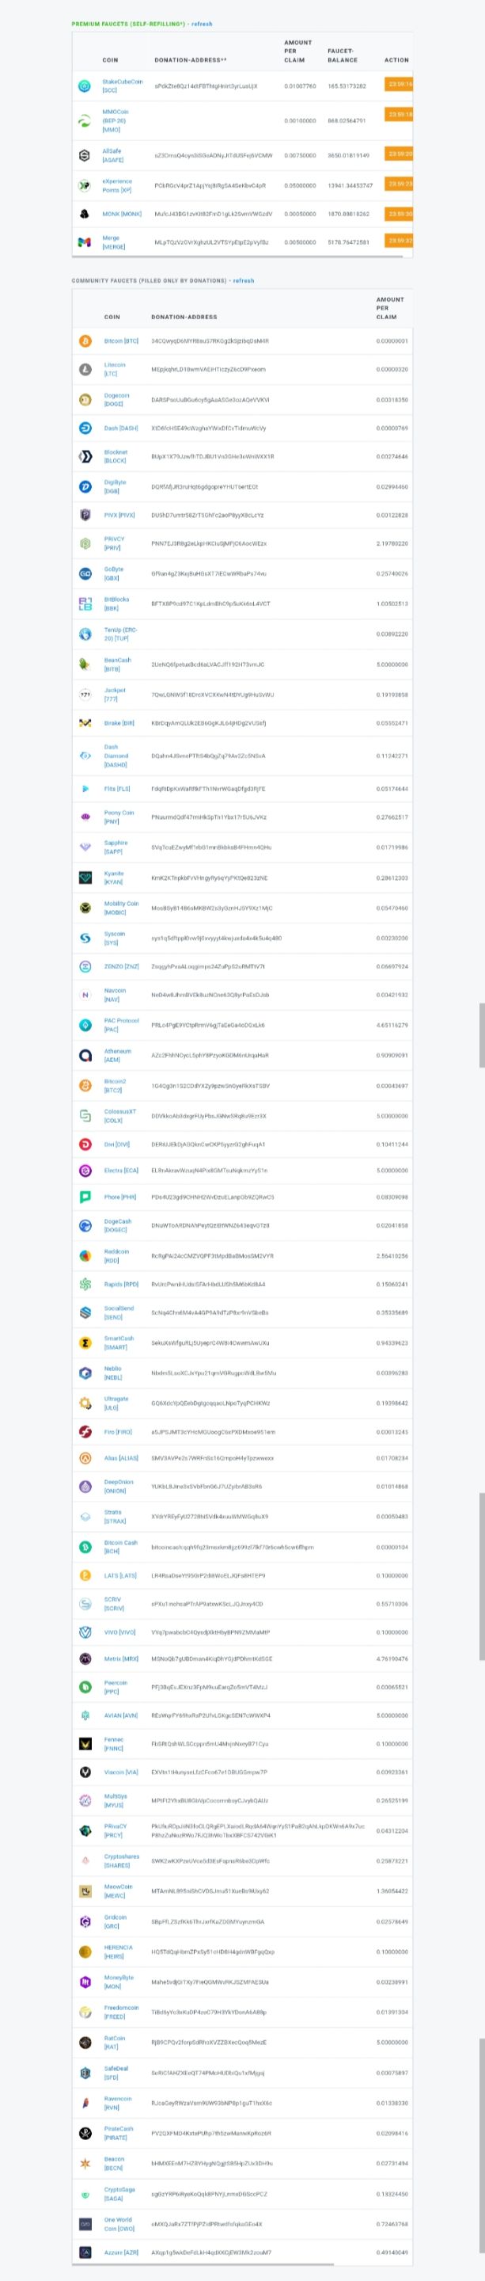Open the Litecoin [LTC] coin link

pos(115,369)
